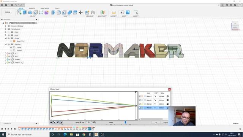Viewport: 243px width, 137px height.
Task: Click the New Component assemble icon
Action: tap(87, 12)
